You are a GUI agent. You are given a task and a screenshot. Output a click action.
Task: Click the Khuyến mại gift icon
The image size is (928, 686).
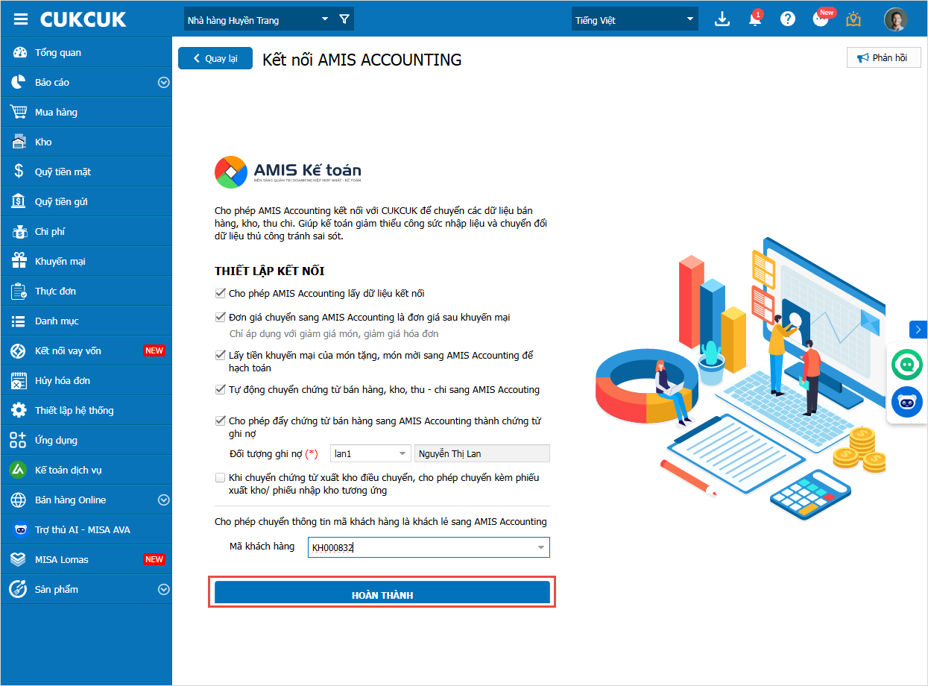click(x=19, y=261)
